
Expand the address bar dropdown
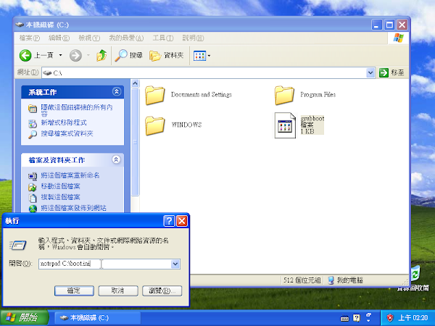(x=370, y=73)
